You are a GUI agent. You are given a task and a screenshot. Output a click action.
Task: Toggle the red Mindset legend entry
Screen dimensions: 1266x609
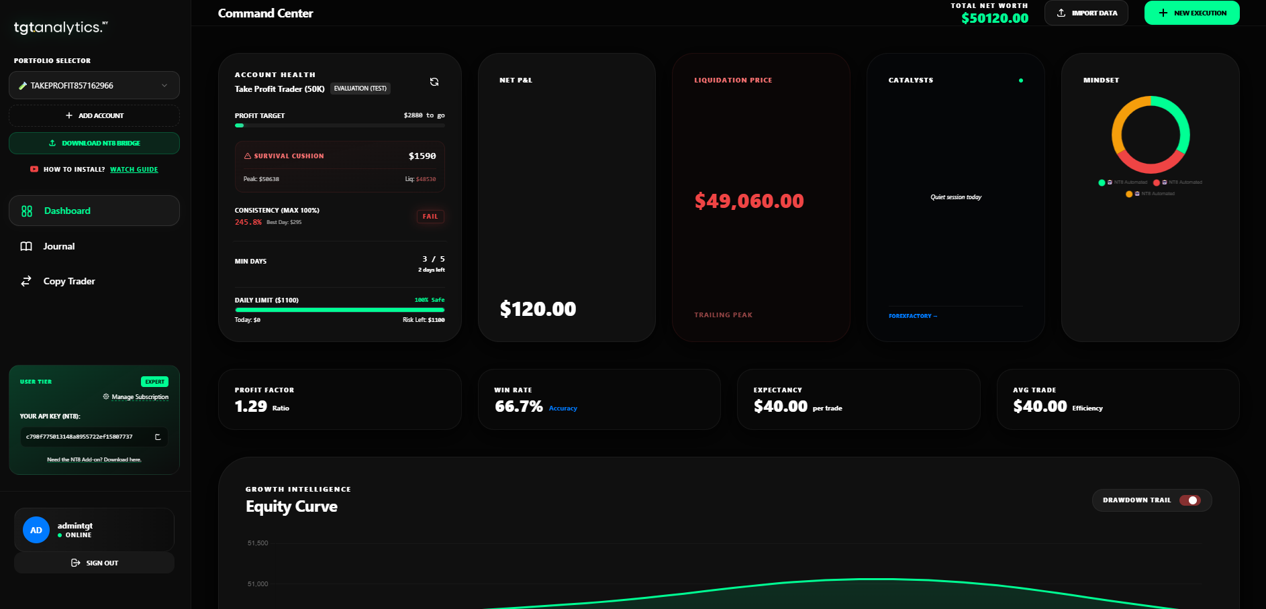(x=1177, y=182)
